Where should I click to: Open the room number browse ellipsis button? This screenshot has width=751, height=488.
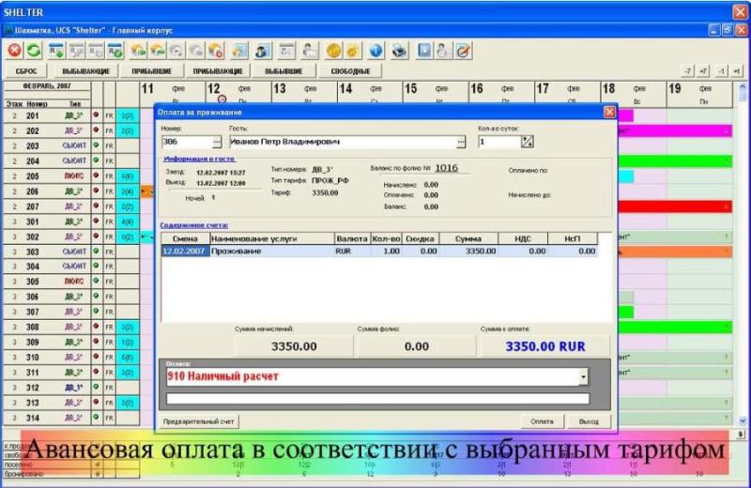(x=217, y=142)
